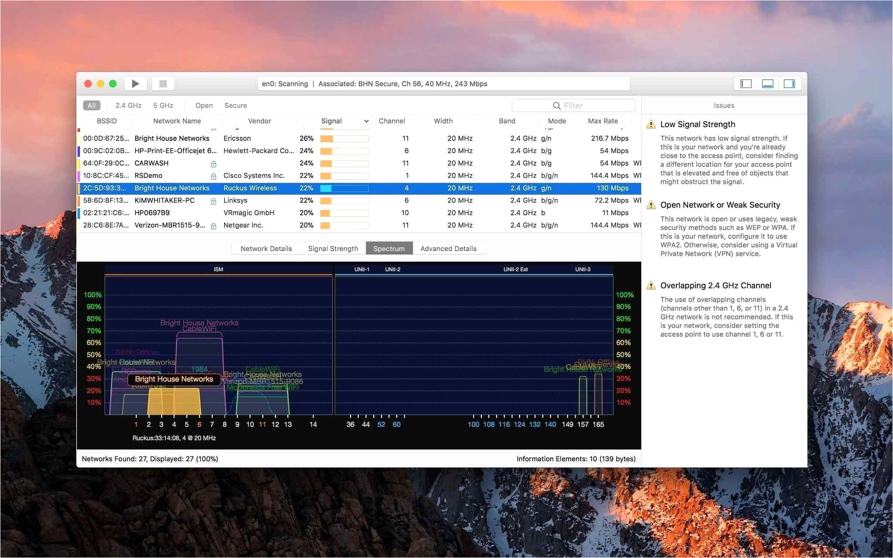
Task: Select the Spectrum view tab
Action: tap(389, 248)
